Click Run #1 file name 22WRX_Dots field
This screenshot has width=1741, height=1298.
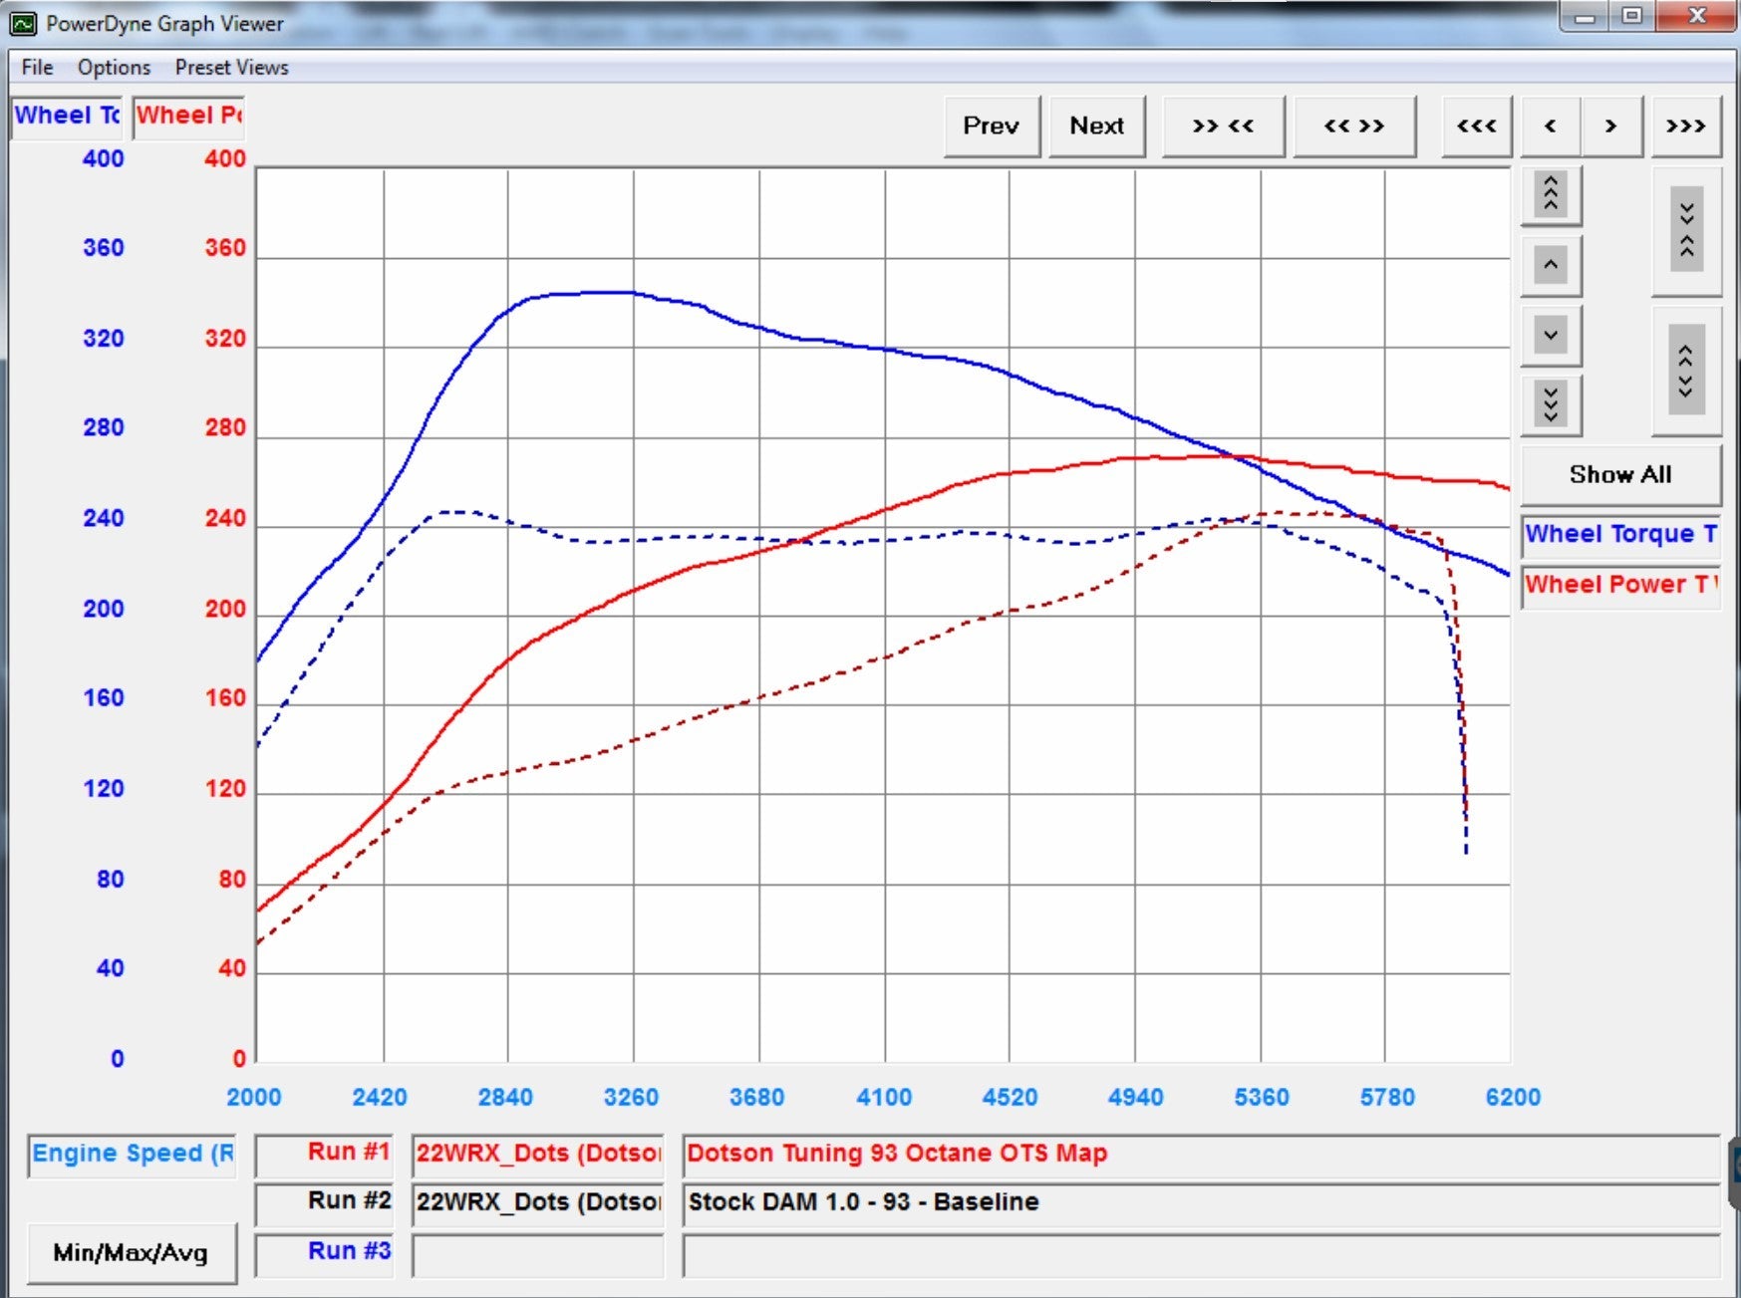click(538, 1155)
